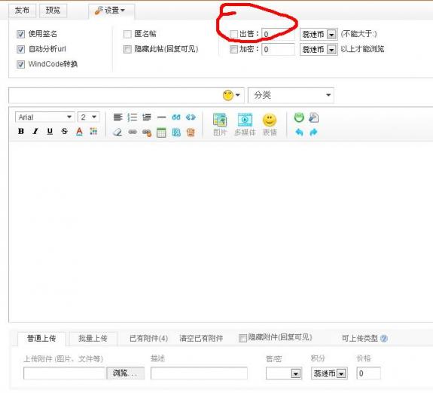Screen dimensions: 433x393
Task: Click the blue undo arrow
Action: pyautogui.click(x=299, y=133)
